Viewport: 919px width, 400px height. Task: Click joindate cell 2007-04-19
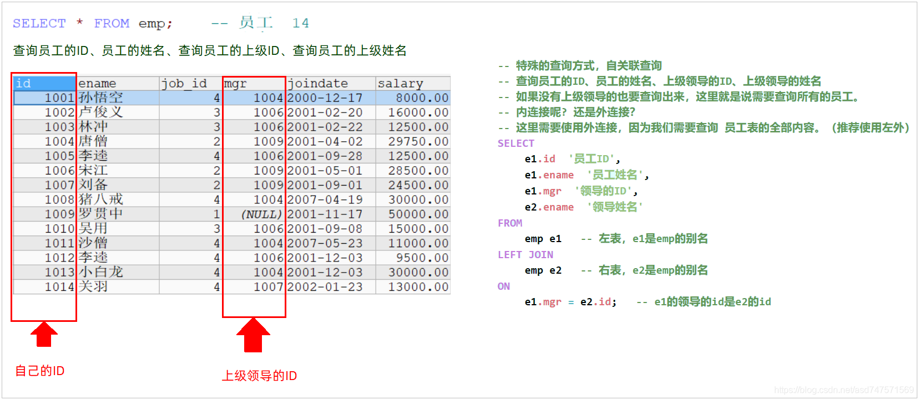click(330, 199)
